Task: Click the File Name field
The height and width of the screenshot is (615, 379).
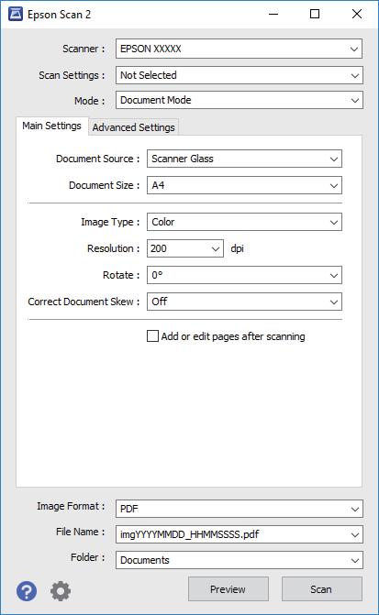Action: click(240, 534)
